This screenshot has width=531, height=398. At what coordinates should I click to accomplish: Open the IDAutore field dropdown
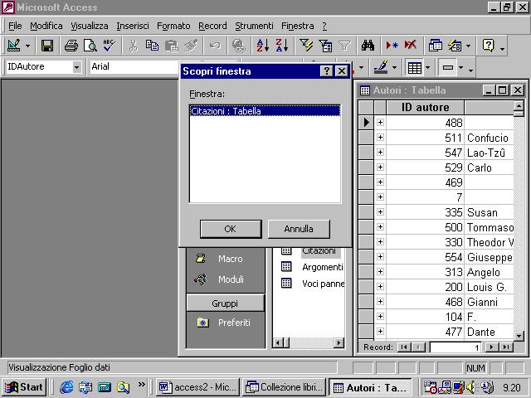(77, 67)
